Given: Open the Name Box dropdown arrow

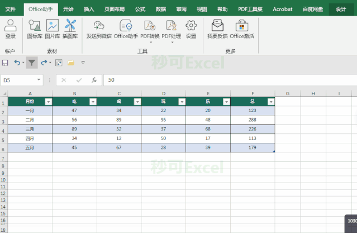Looking at the screenshot, I should point(39,80).
